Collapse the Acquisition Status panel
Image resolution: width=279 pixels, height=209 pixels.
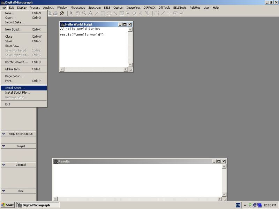[3, 134]
